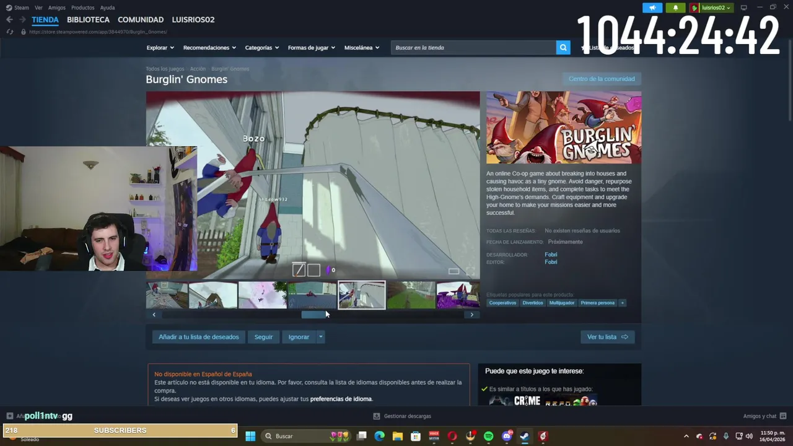Click the Ver tu lista arrow button

[607, 337]
